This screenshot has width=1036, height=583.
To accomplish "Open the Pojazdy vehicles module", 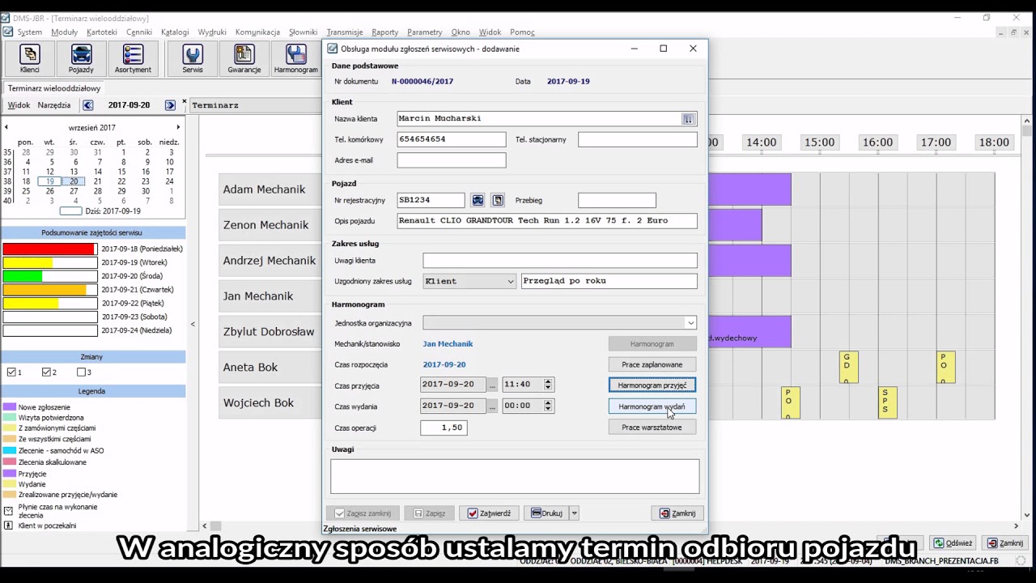I will [81, 59].
